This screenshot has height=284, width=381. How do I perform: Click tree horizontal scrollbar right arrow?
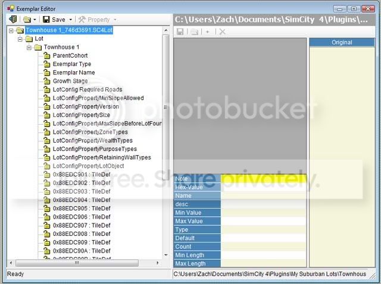157,263
